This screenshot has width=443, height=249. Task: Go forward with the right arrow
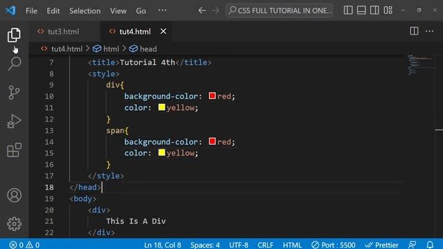coord(215,11)
